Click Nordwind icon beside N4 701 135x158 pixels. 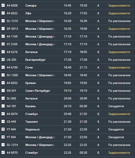(x=3, y=106)
